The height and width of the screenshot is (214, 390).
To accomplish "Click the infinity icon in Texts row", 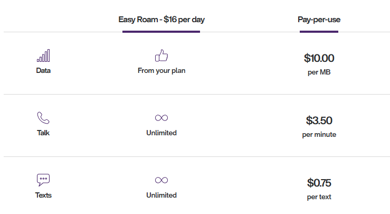I will coord(161,180).
